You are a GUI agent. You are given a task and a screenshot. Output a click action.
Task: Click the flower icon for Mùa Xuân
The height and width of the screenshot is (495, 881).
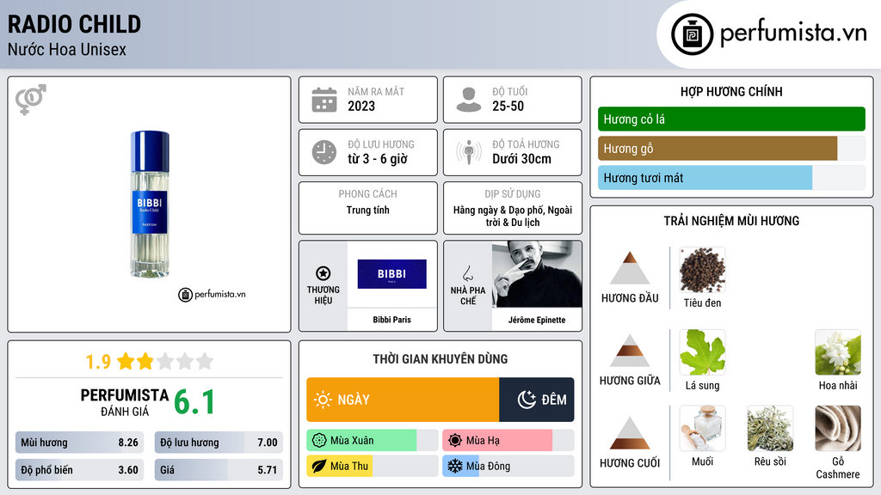pyautogui.click(x=319, y=440)
